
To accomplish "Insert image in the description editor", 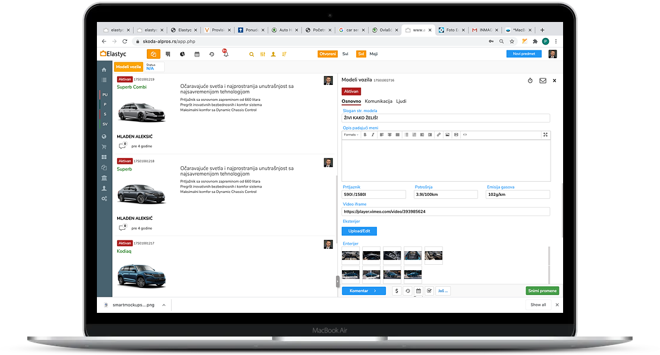I will coord(448,135).
